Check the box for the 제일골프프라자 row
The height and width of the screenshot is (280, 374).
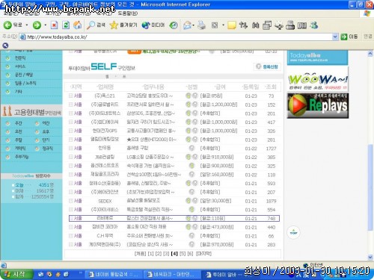[x=70, y=174]
